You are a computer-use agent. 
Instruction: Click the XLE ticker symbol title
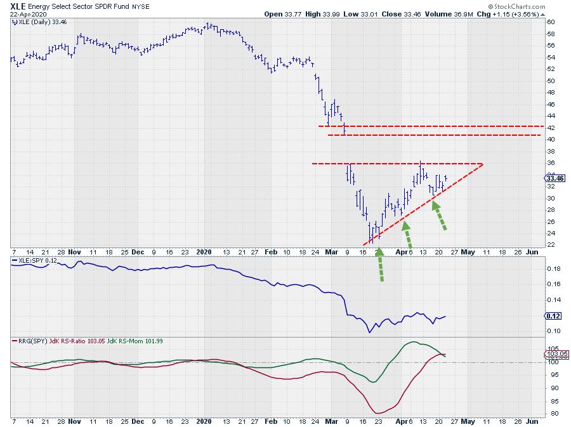point(21,5)
